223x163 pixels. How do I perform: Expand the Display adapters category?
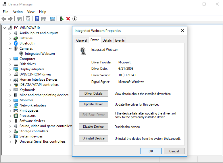(x=10, y=69)
